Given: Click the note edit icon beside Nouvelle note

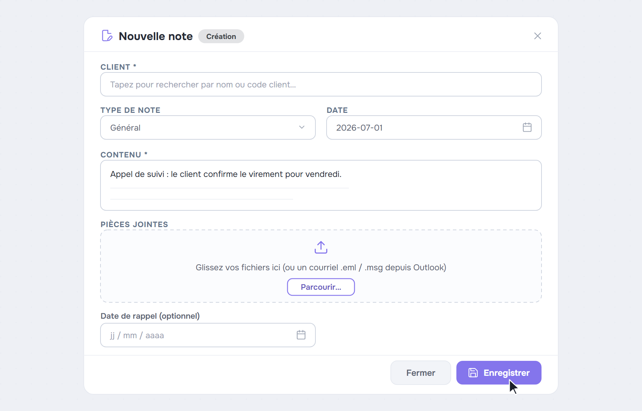Looking at the screenshot, I should [107, 36].
